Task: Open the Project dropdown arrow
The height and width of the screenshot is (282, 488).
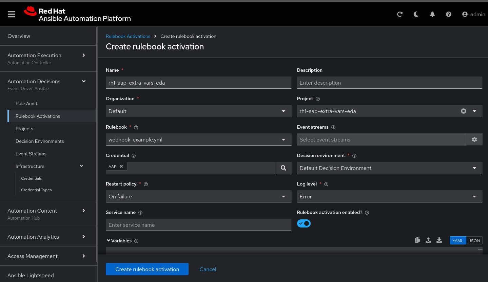Action: coord(474,111)
